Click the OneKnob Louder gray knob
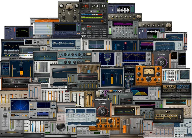The width and height of the screenshot is (192, 138). (161, 62)
